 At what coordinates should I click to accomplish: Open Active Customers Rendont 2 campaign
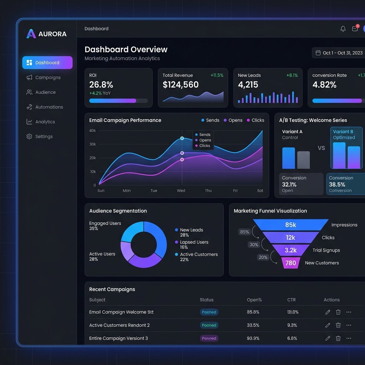point(119,325)
